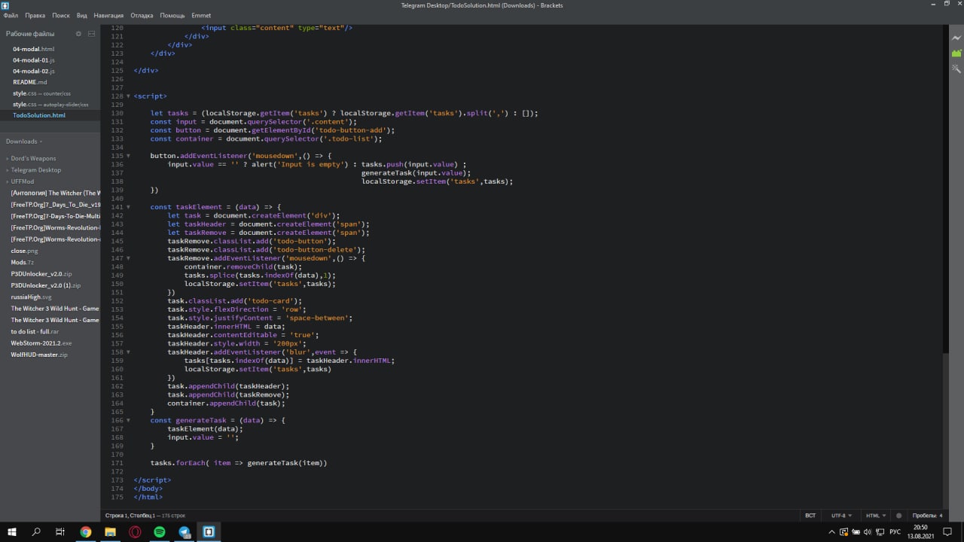This screenshot has height=542, width=964.
Task: Open the Правка menu
Action: [35, 15]
